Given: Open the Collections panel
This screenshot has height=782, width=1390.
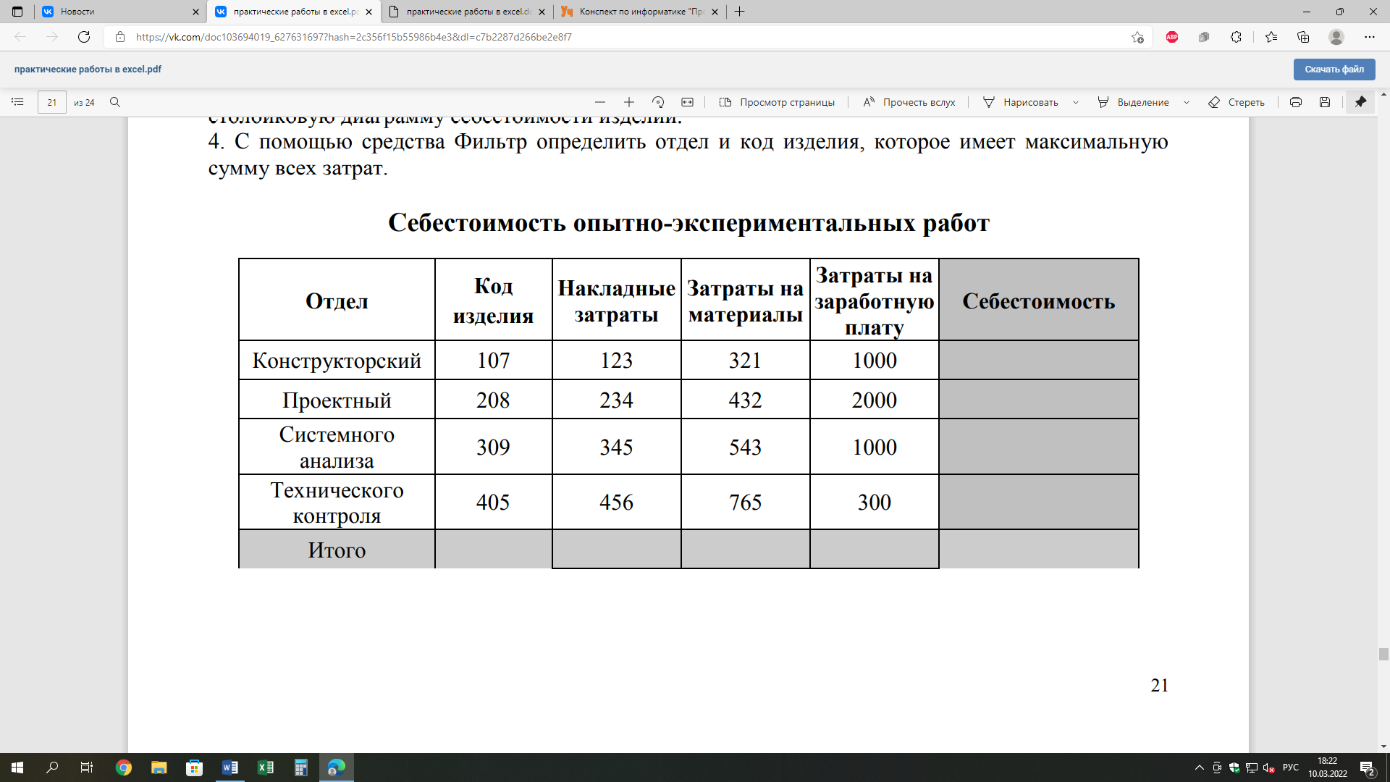Looking at the screenshot, I should click(1303, 37).
